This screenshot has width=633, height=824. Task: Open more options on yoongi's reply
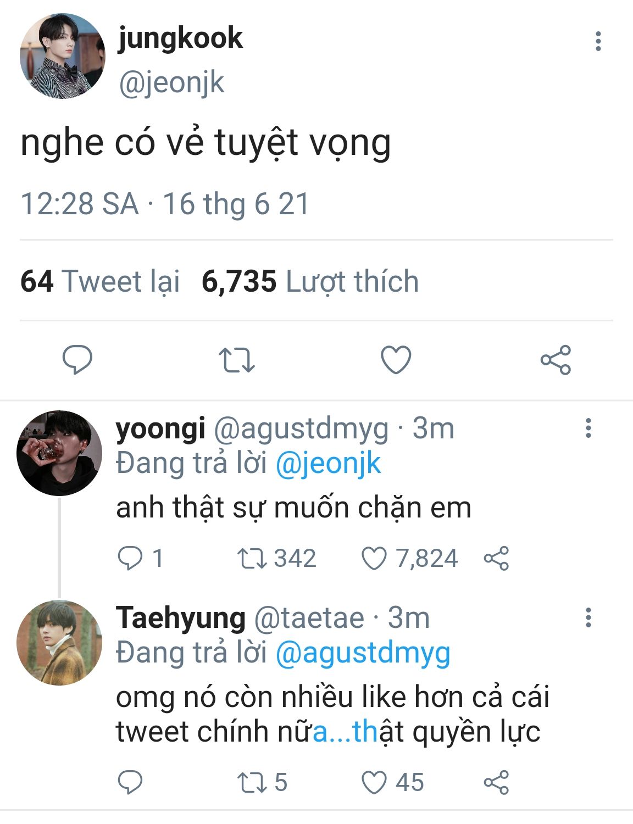(x=588, y=428)
